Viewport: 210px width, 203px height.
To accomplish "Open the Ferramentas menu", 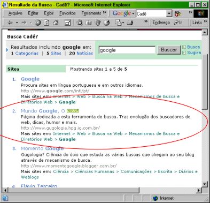I will 91,13.
